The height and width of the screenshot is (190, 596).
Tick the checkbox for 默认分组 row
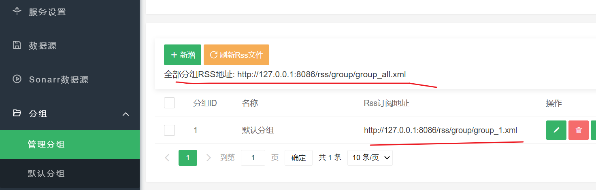(169, 130)
